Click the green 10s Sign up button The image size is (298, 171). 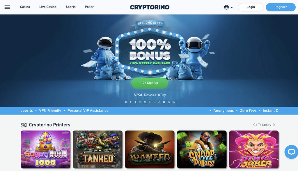150,83
